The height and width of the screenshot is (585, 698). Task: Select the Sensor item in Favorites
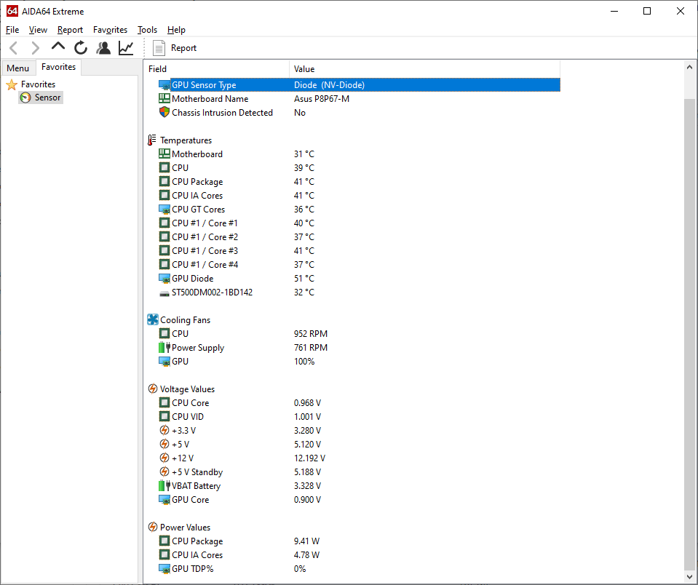tap(47, 97)
